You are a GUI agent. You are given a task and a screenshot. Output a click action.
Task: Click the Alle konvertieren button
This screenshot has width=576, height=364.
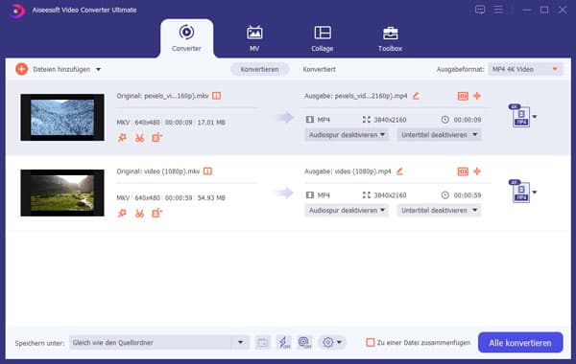[x=520, y=343]
